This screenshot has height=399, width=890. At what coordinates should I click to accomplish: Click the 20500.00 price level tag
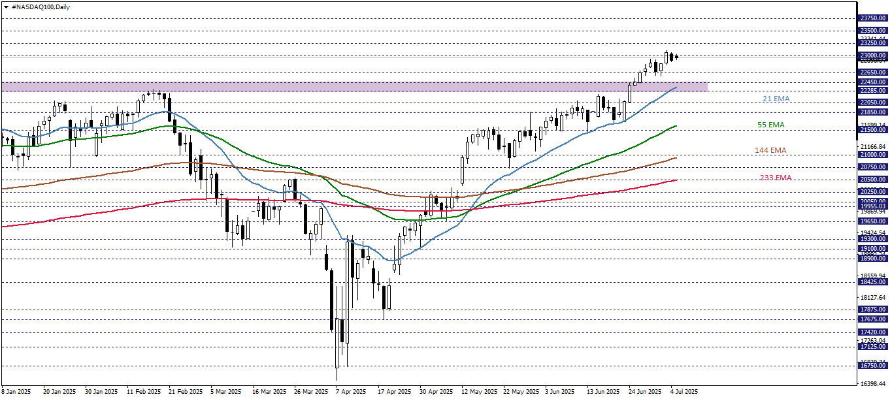[873, 179]
